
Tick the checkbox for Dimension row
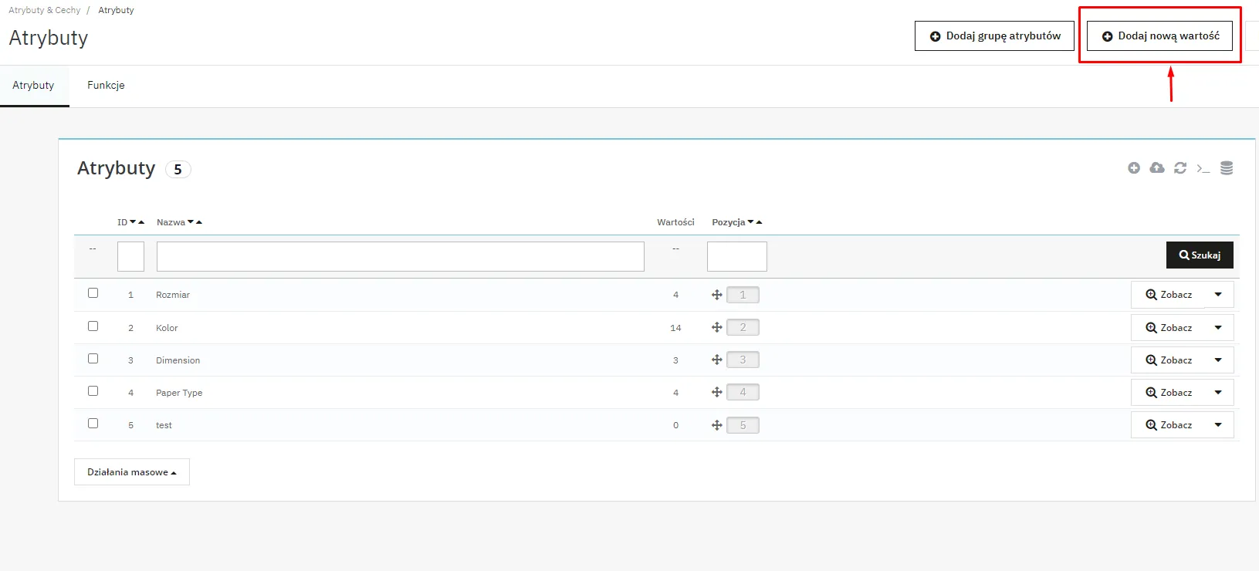(x=93, y=359)
